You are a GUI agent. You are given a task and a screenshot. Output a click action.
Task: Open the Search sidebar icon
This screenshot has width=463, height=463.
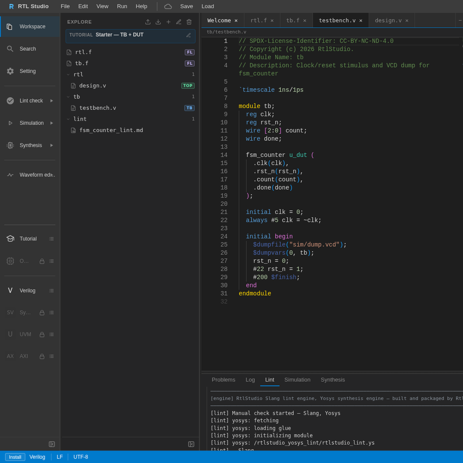pyautogui.click(x=10, y=49)
